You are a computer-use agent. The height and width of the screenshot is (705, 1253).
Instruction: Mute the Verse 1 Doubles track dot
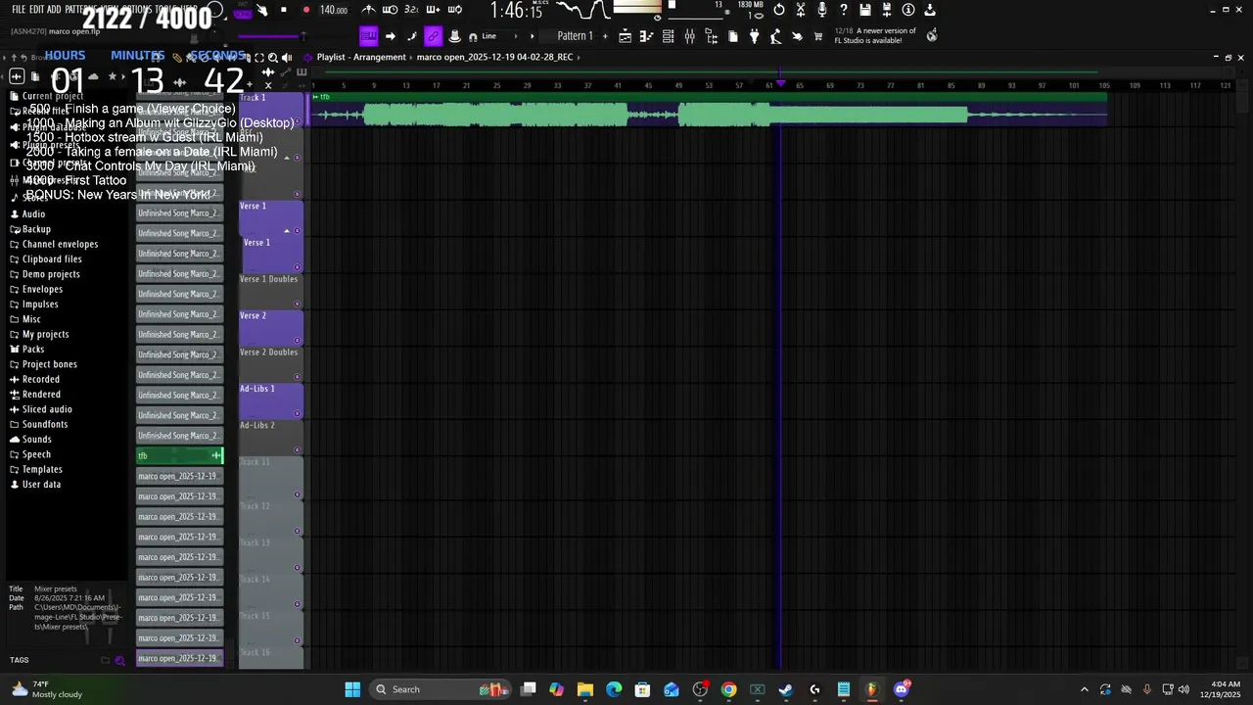point(298,304)
